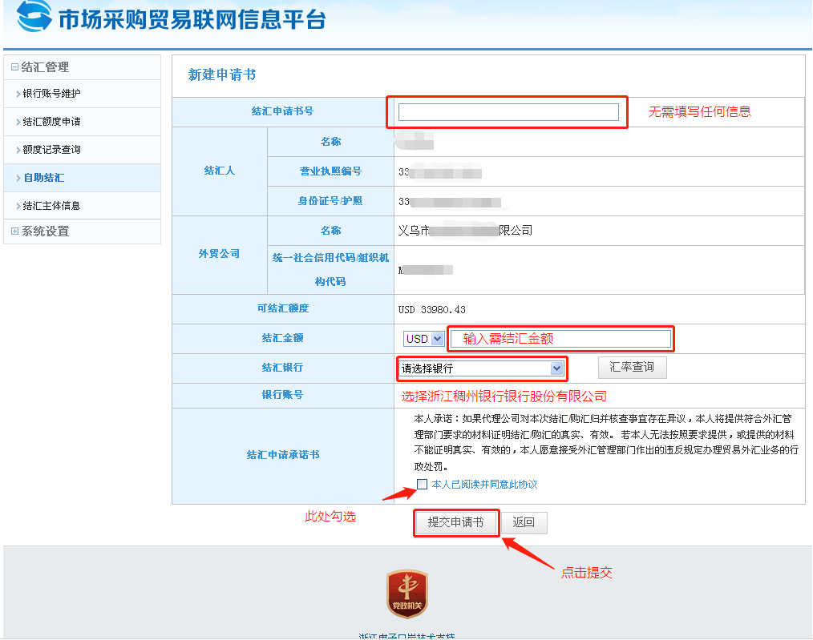Check 本人已阅读并同意此协议 checkbox

point(422,484)
